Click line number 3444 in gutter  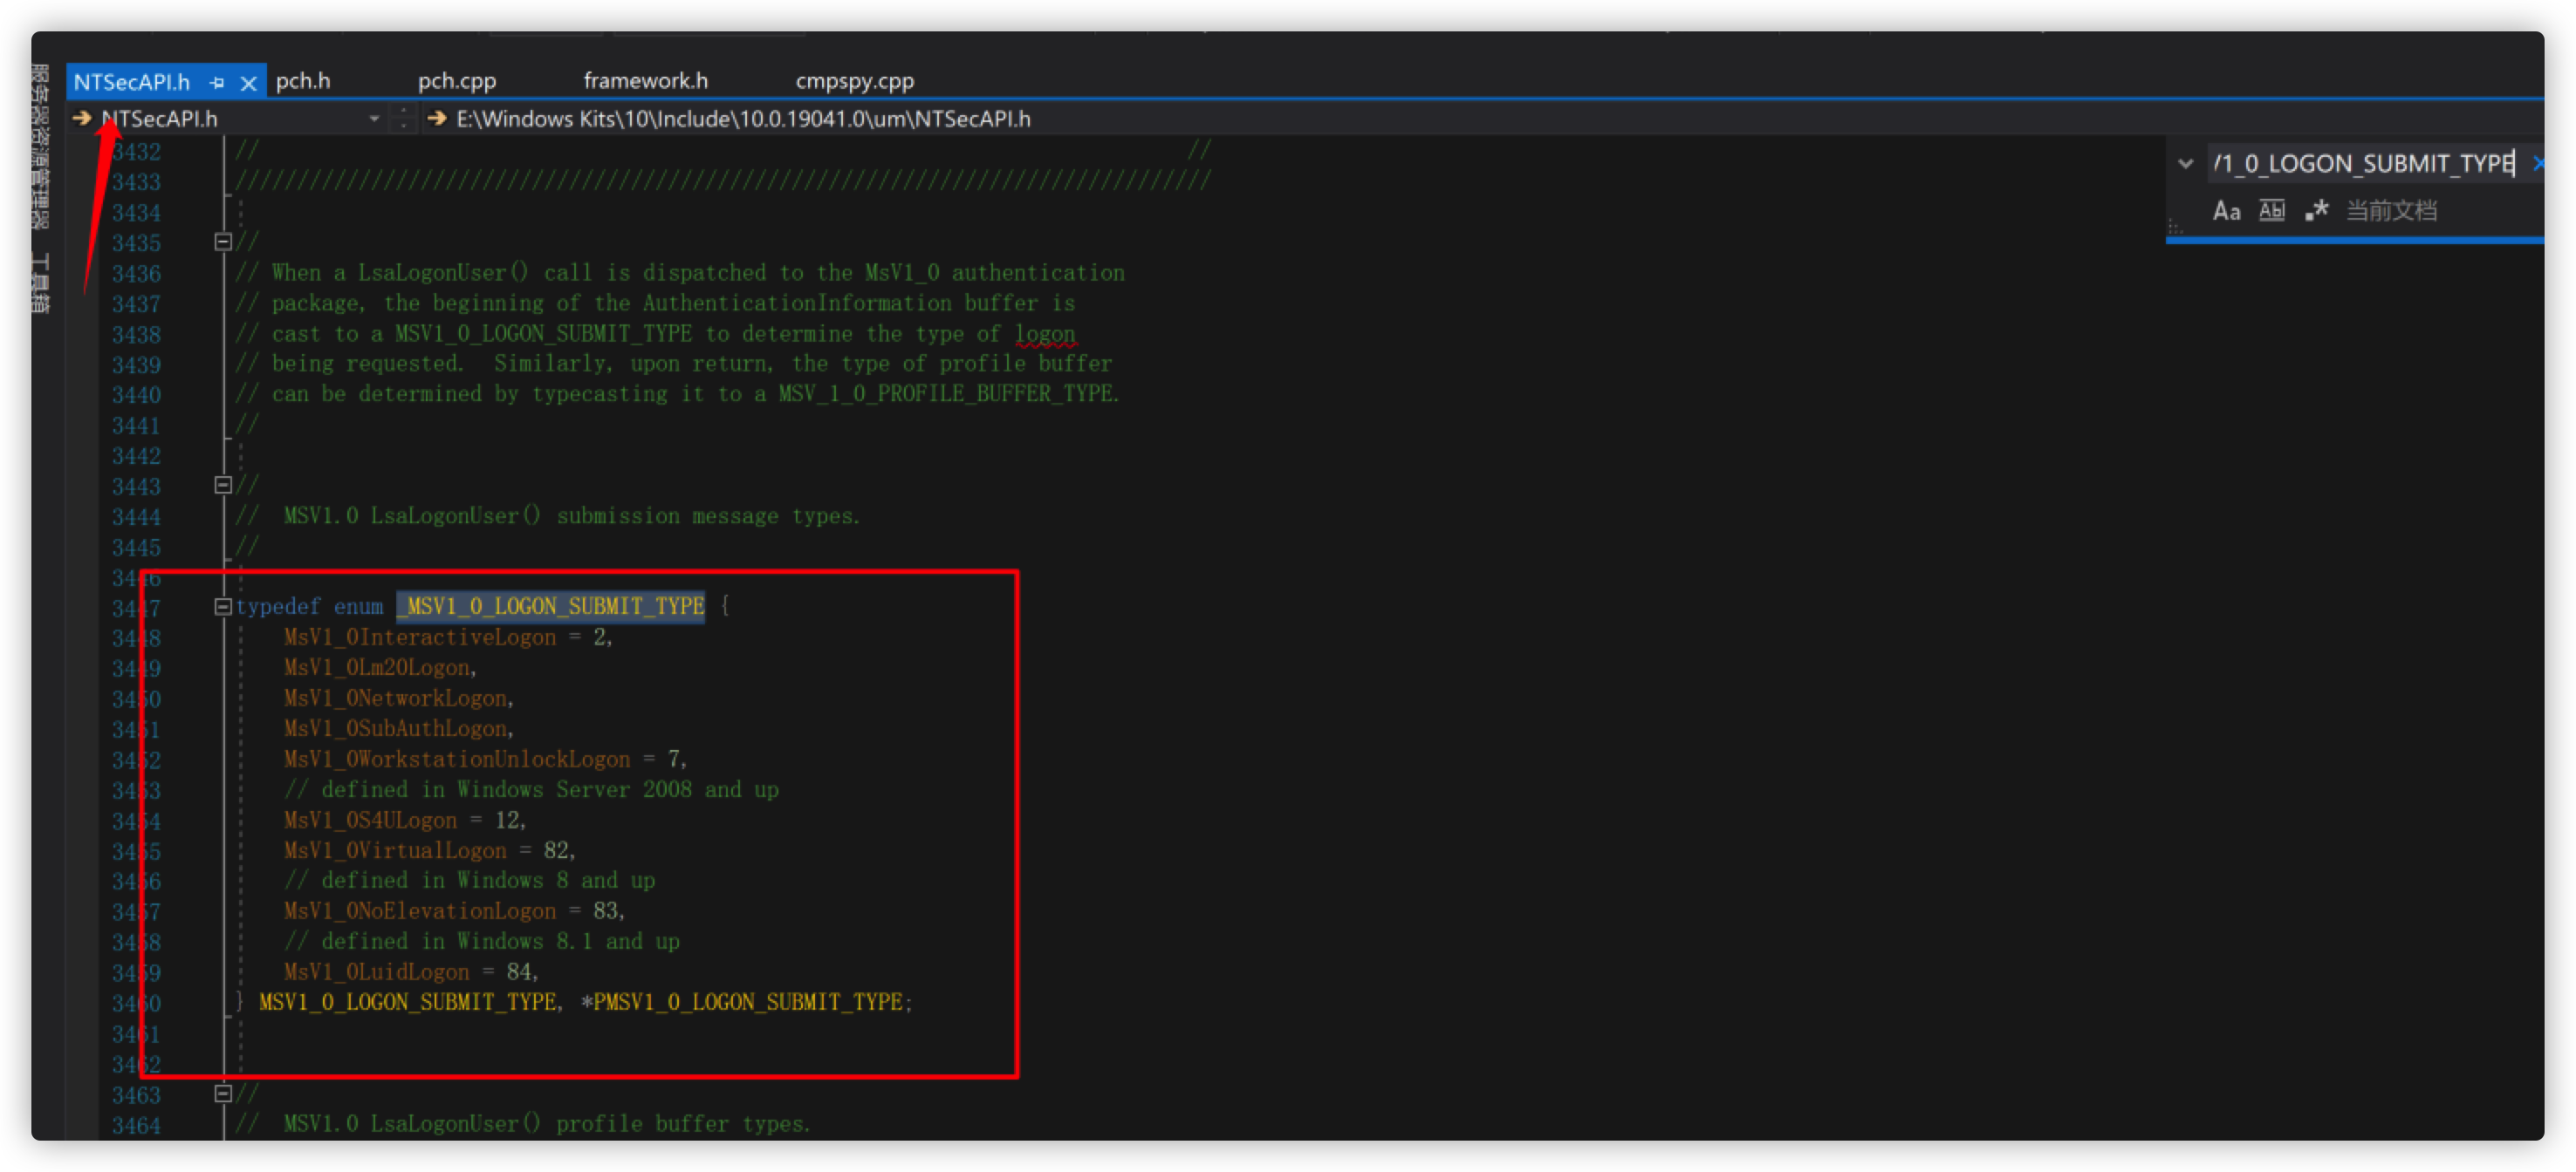tap(136, 516)
